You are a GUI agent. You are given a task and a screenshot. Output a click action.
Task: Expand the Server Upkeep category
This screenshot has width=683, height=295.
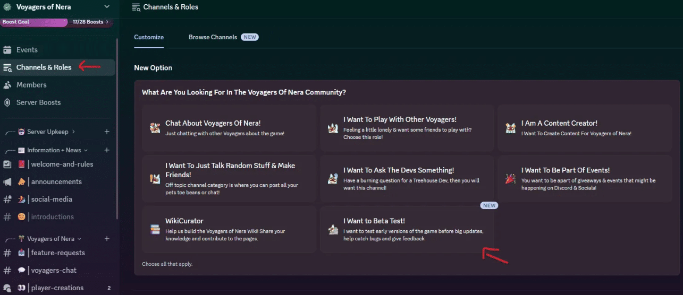(x=47, y=132)
